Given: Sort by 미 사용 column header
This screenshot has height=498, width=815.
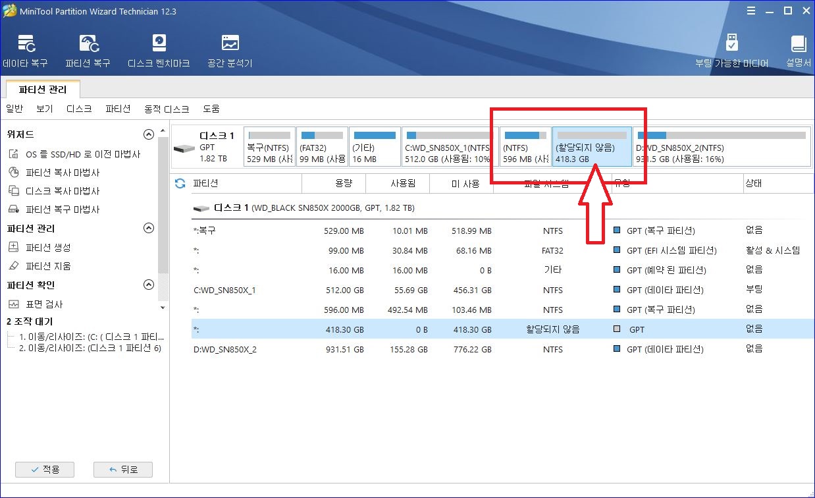Looking at the screenshot, I should point(461,184).
